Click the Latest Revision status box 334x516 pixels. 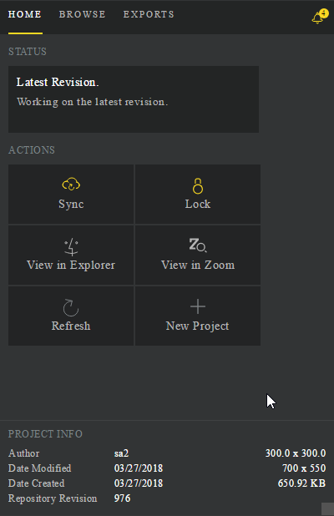click(134, 99)
